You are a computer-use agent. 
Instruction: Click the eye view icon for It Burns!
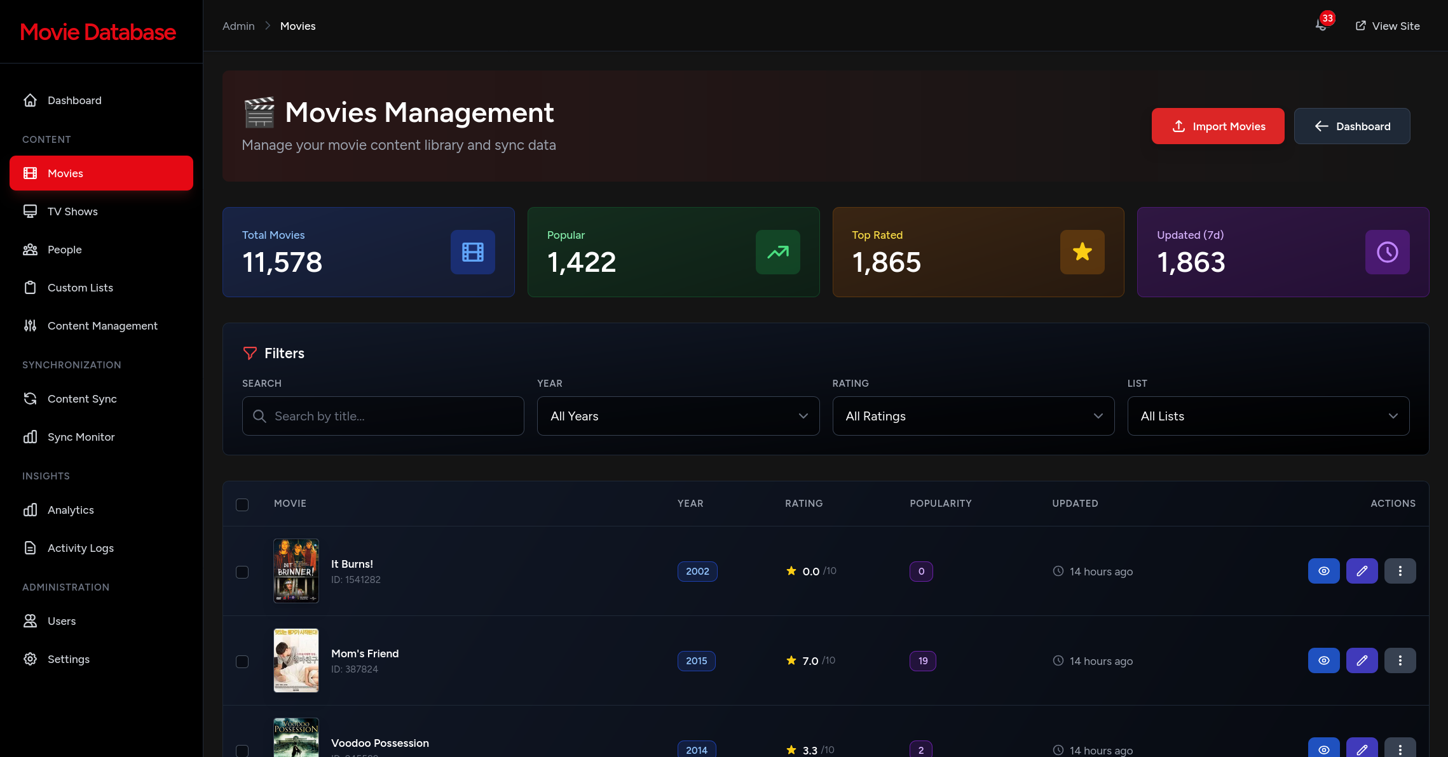coord(1323,571)
